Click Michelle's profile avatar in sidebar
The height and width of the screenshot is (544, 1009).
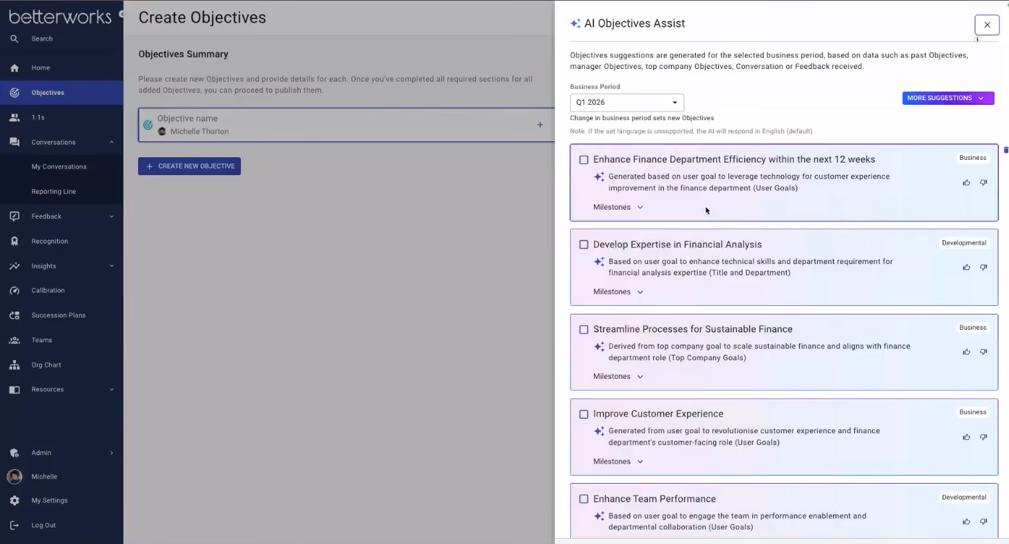tap(15, 476)
